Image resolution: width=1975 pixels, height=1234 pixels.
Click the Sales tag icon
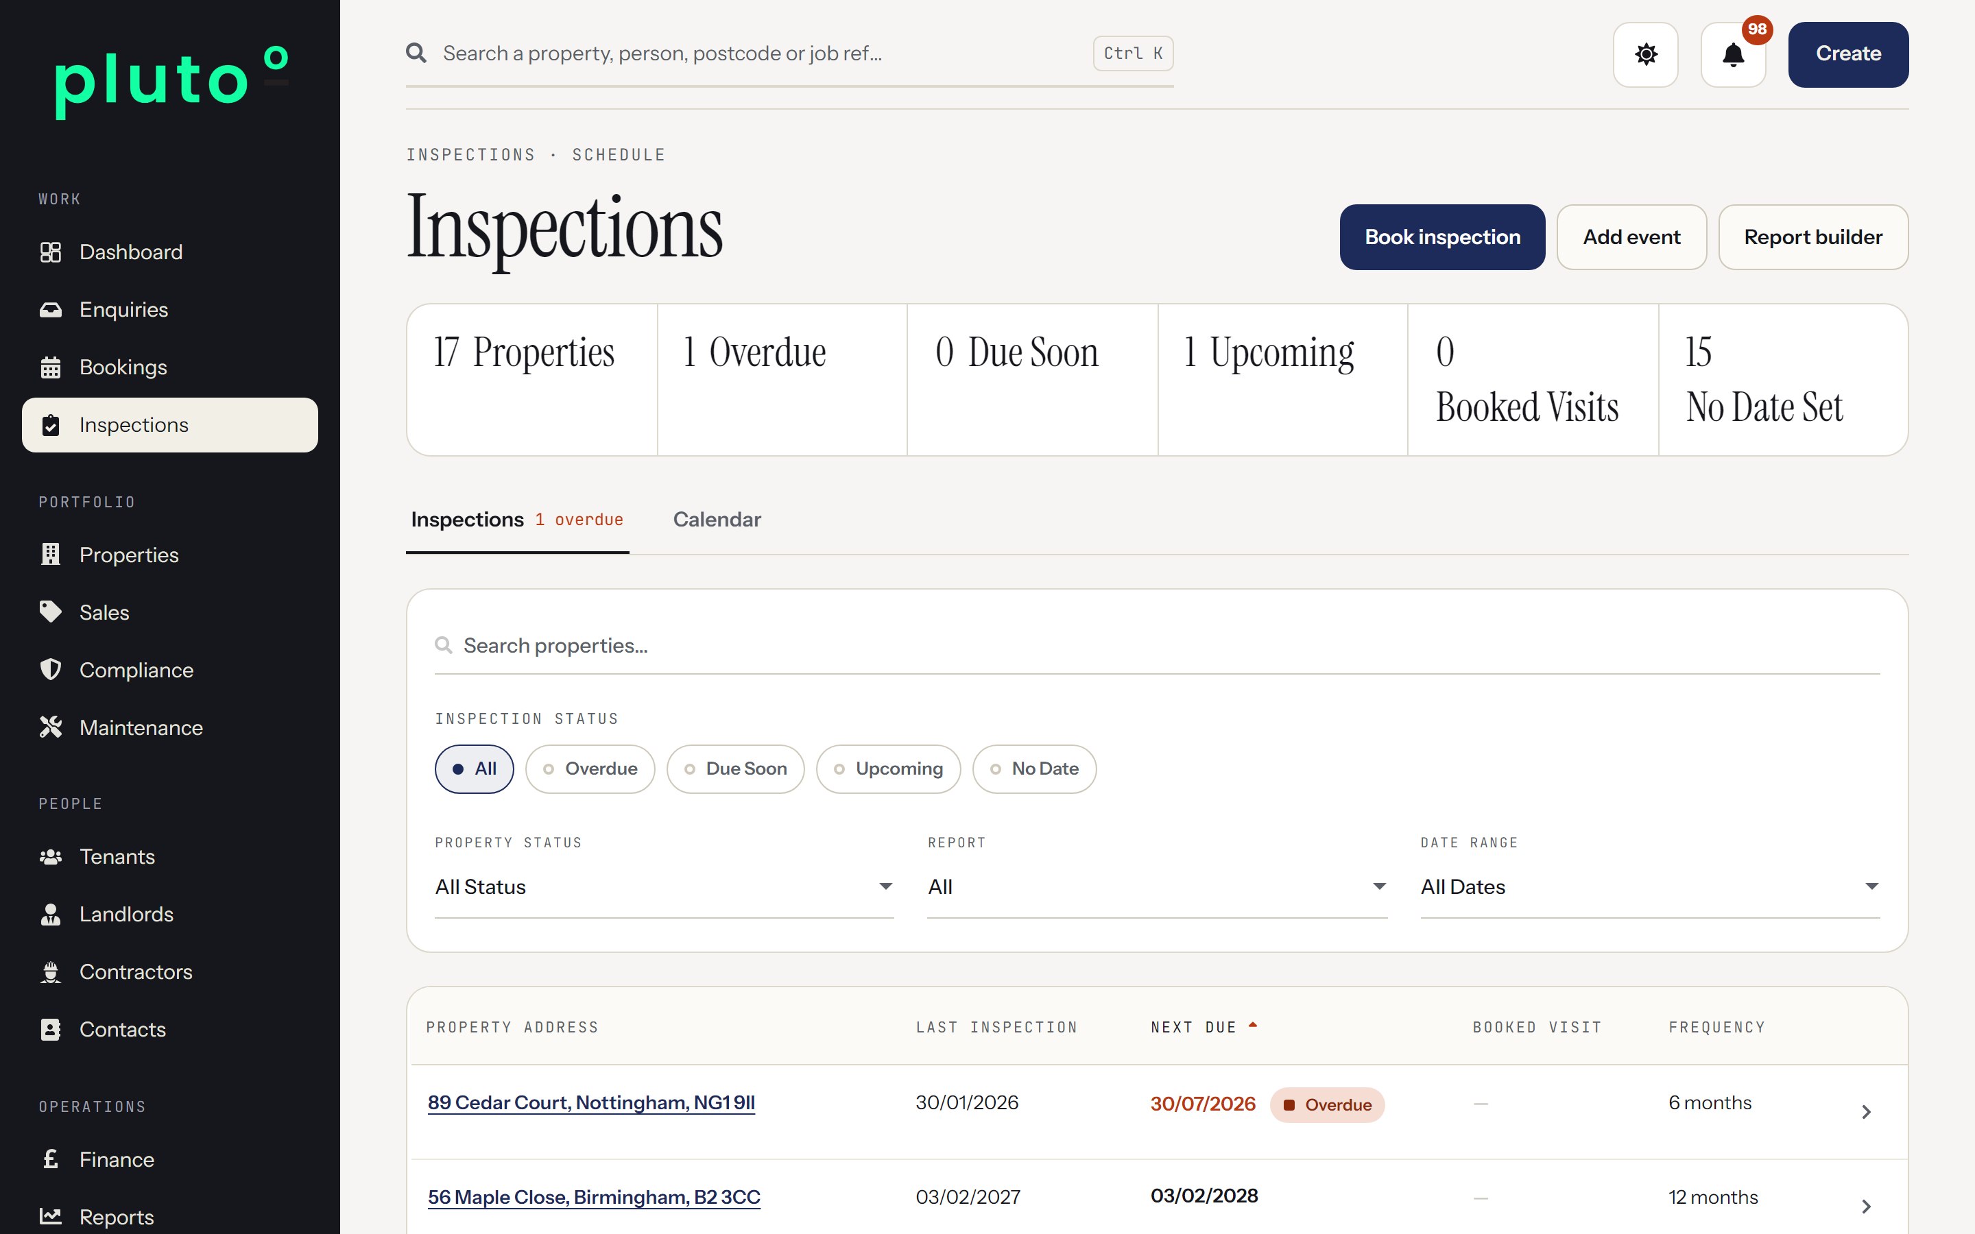[51, 612]
